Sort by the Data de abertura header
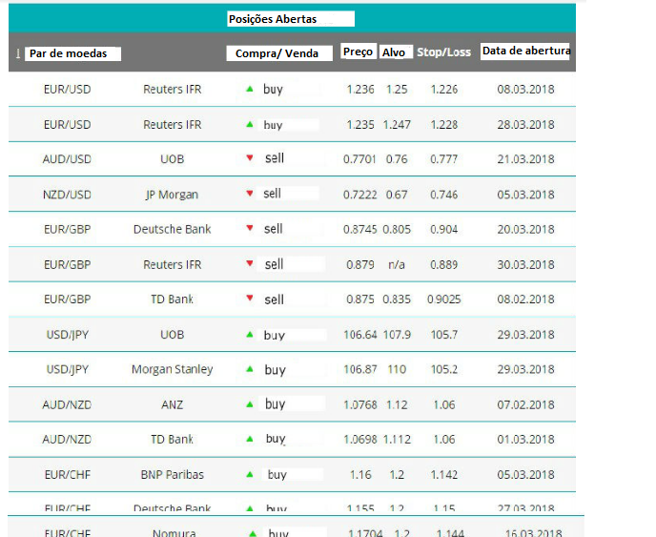656x537 pixels. 525,52
